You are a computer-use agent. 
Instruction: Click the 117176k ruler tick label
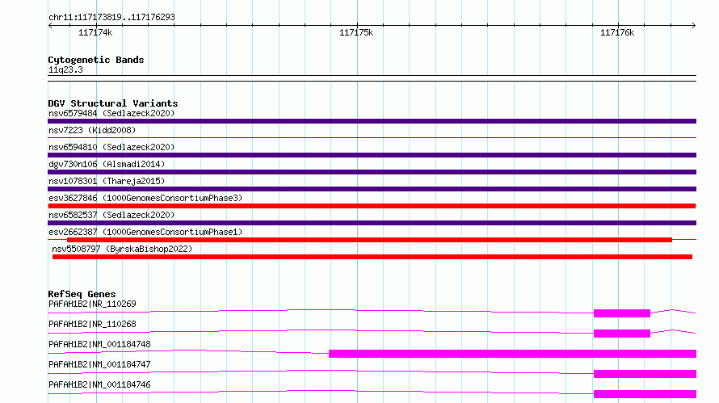617,32
